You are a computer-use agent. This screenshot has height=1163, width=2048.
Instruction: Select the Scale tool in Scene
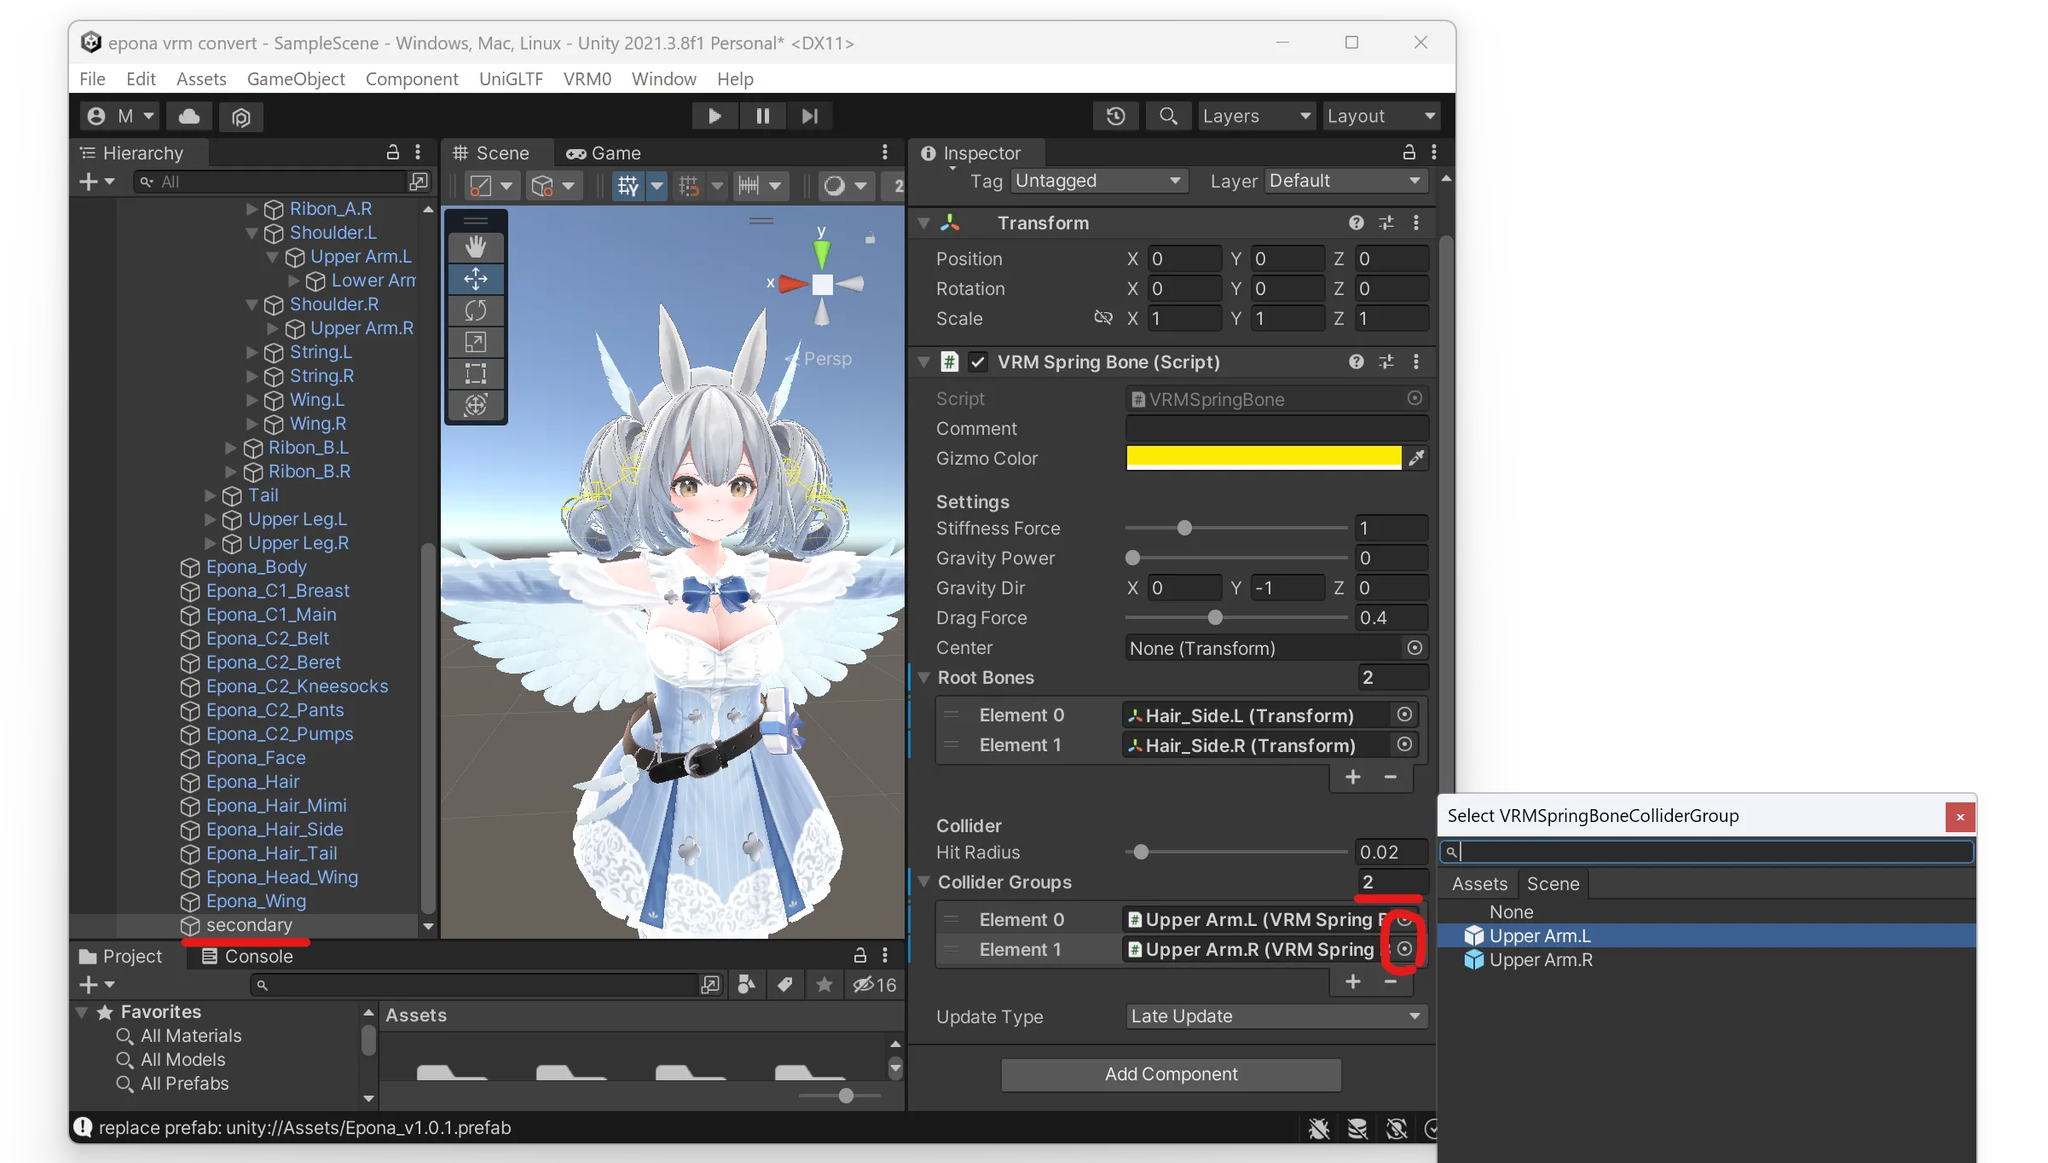point(476,342)
